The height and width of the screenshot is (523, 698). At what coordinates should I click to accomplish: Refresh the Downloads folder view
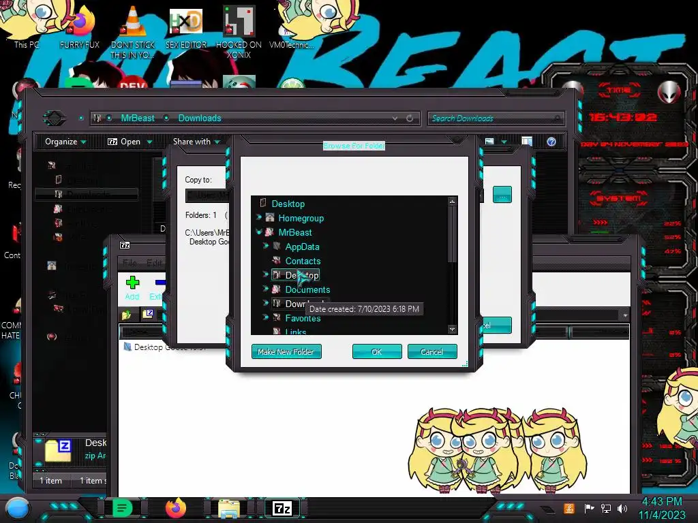(x=410, y=118)
